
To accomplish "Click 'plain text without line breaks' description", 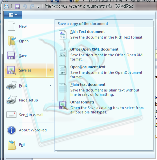I will coord(105,92).
